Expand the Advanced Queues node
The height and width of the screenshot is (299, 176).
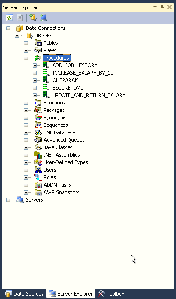tap(26, 140)
